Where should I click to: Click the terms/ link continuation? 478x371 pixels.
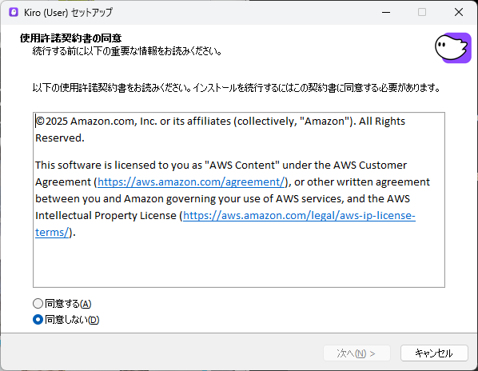[52, 233]
